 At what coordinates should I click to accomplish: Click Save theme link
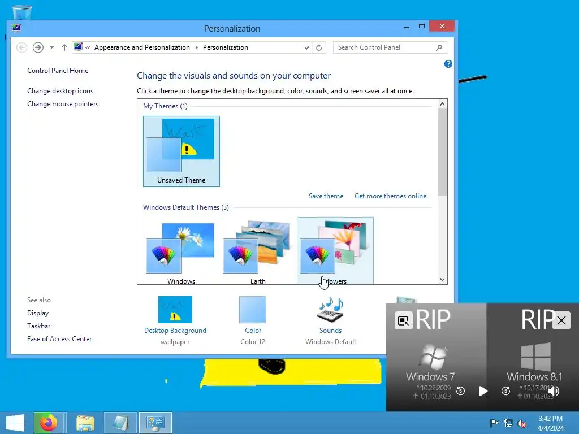[326, 196]
